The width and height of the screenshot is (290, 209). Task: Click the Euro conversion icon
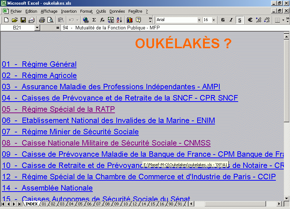tap(111, 20)
